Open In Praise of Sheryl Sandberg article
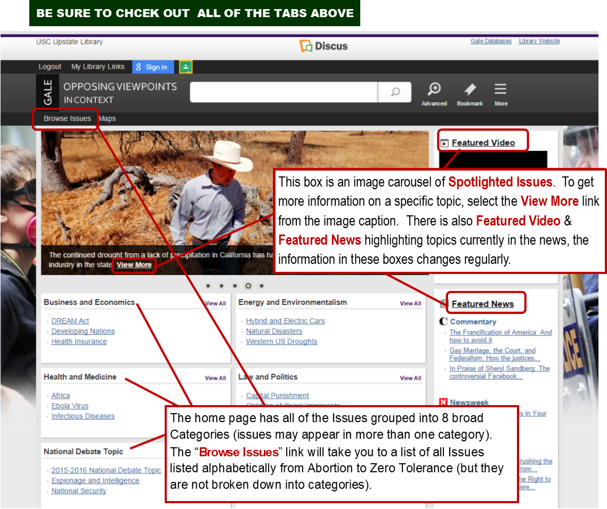 [x=499, y=373]
